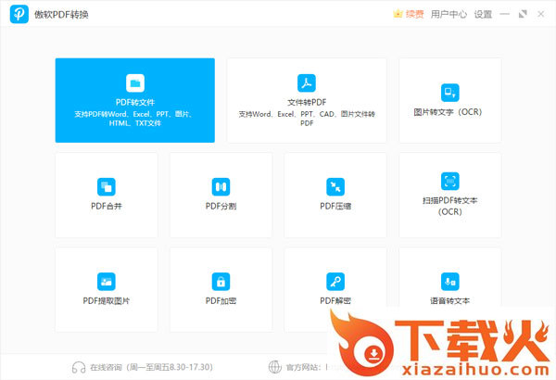Choose the 语音转文本 label
The width and height of the screenshot is (556, 380).
tap(449, 301)
